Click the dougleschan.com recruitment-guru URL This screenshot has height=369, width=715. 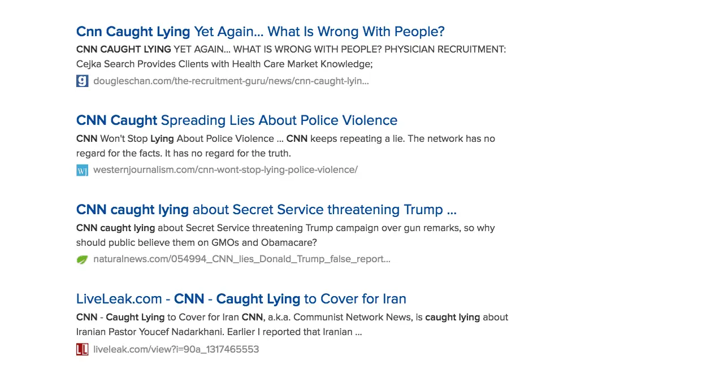(x=231, y=81)
